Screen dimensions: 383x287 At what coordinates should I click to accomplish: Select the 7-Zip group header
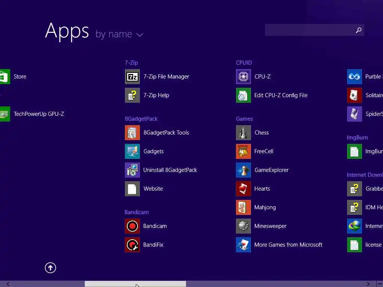[131, 63]
